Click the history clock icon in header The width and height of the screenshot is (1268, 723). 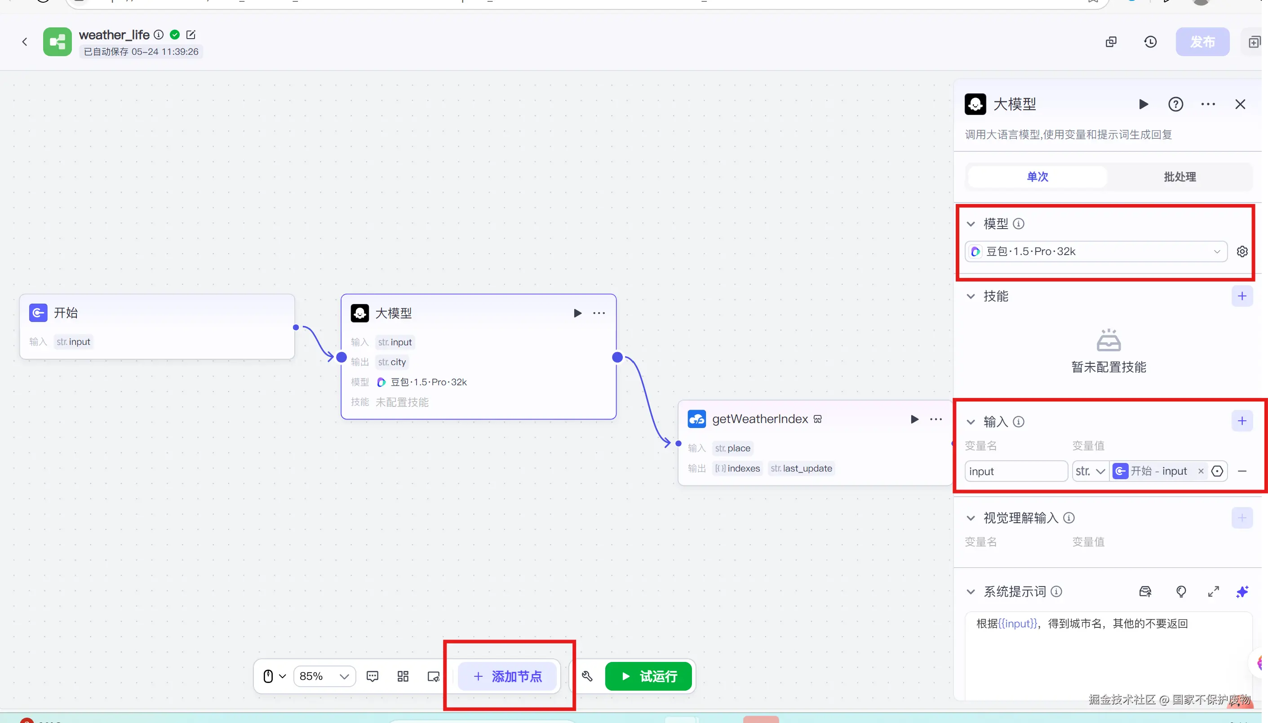tap(1150, 42)
